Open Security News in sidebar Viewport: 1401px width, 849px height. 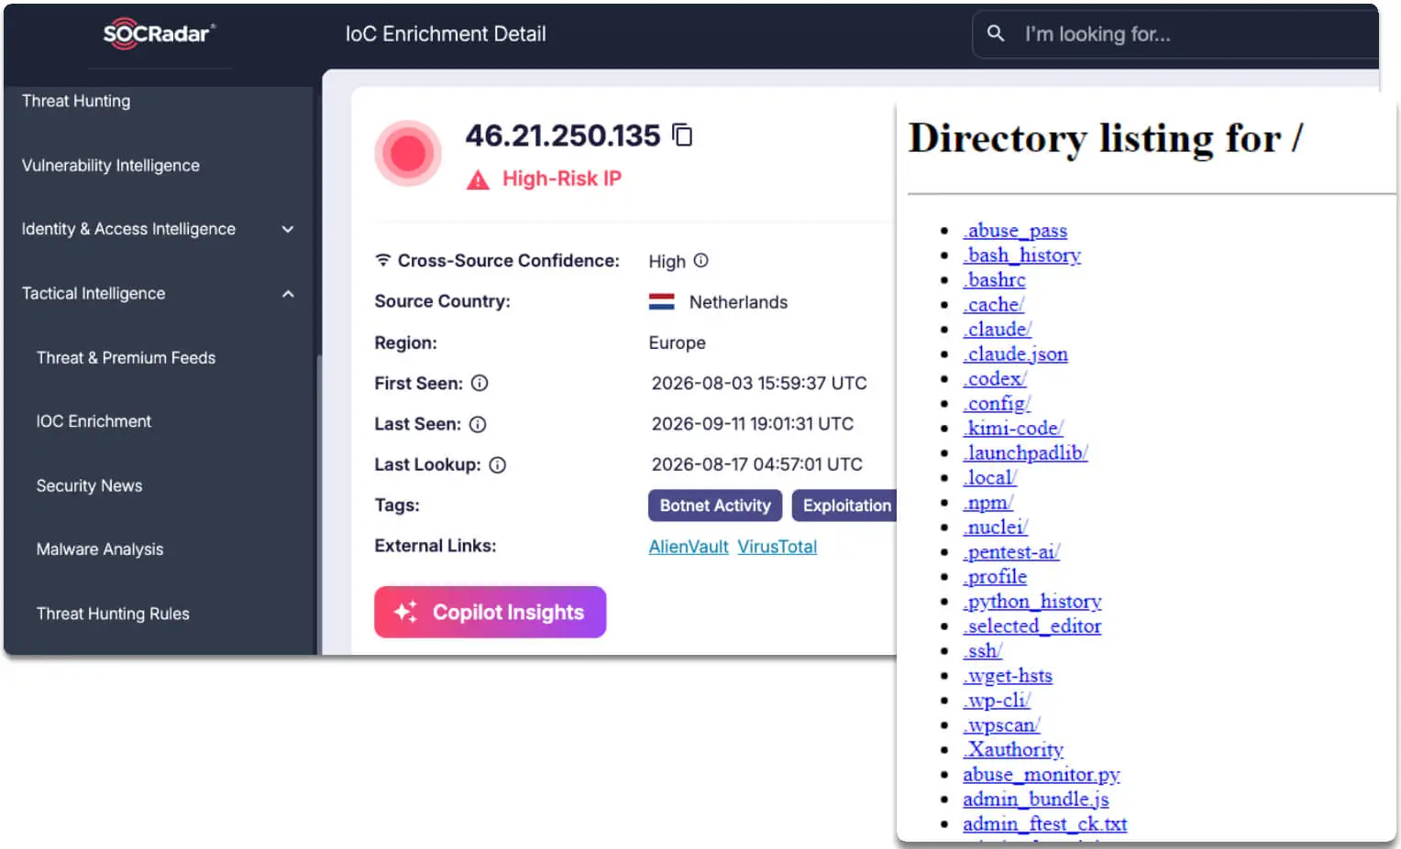point(90,485)
